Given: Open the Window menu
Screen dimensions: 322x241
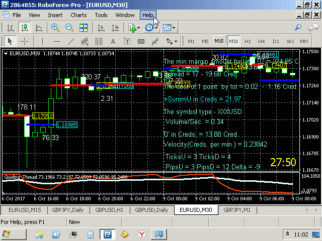Looking at the screenshot, I should click(x=125, y=15).
